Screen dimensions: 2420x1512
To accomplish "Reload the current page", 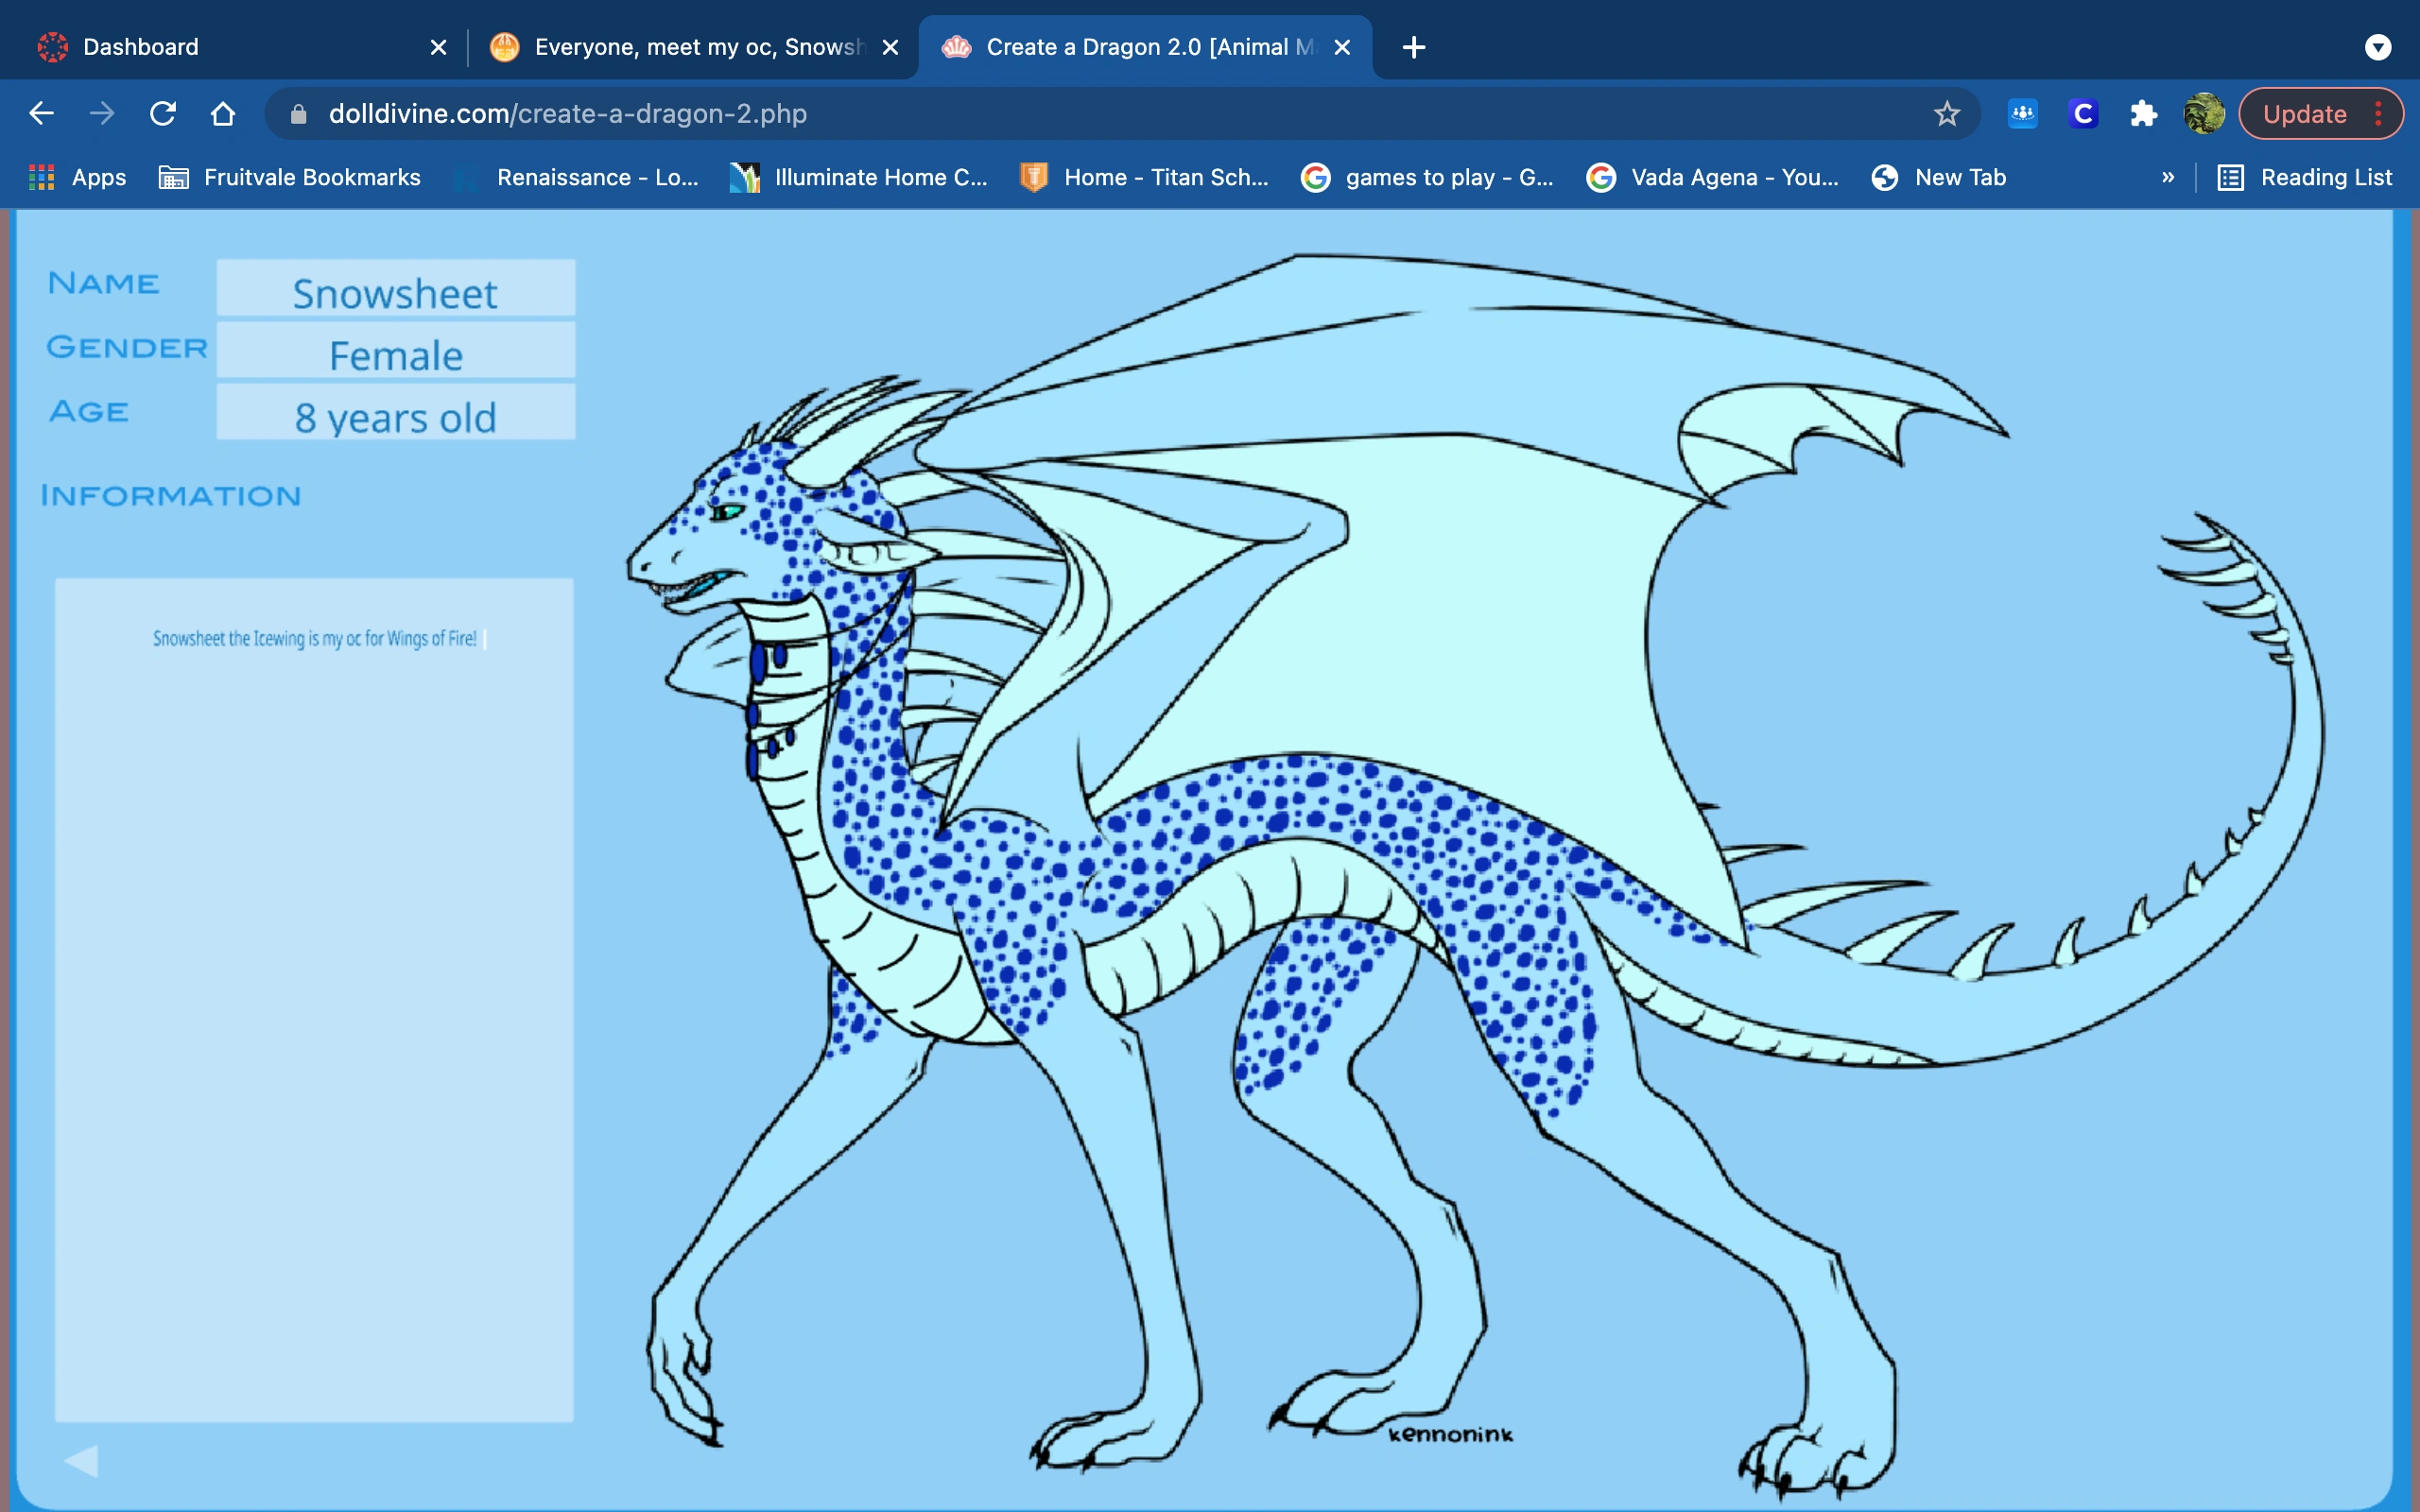I will pyautogui.click(x=163, y=113).
